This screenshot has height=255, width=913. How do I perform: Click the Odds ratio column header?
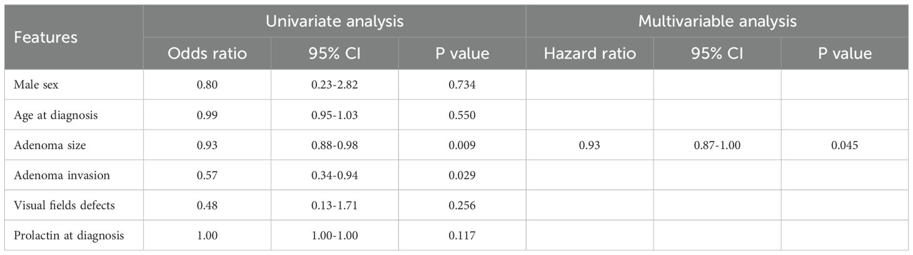click(x=207, y=54)
